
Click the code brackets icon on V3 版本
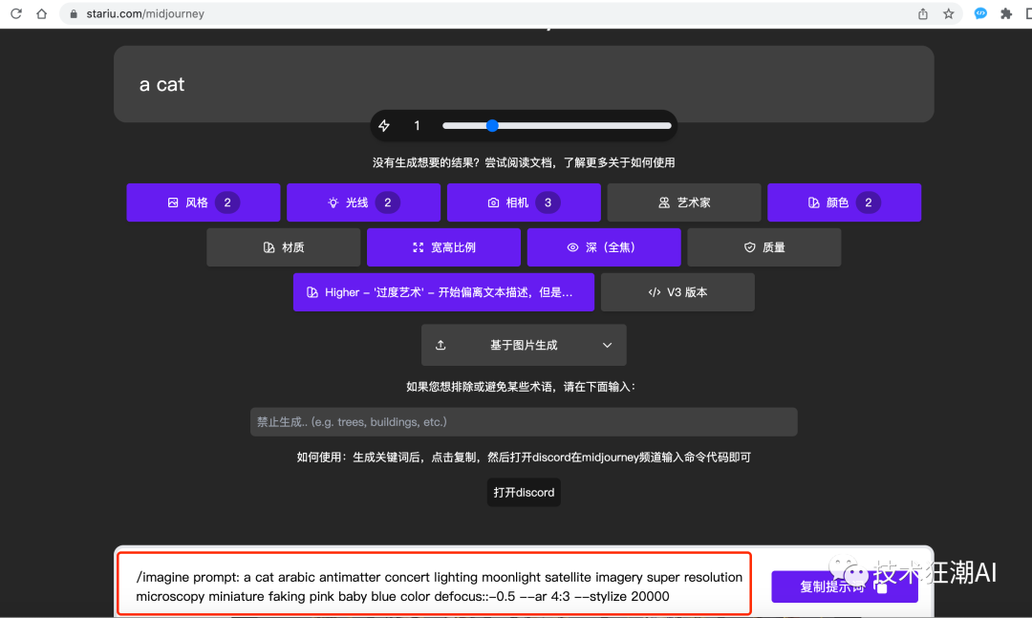pos(655,292)
